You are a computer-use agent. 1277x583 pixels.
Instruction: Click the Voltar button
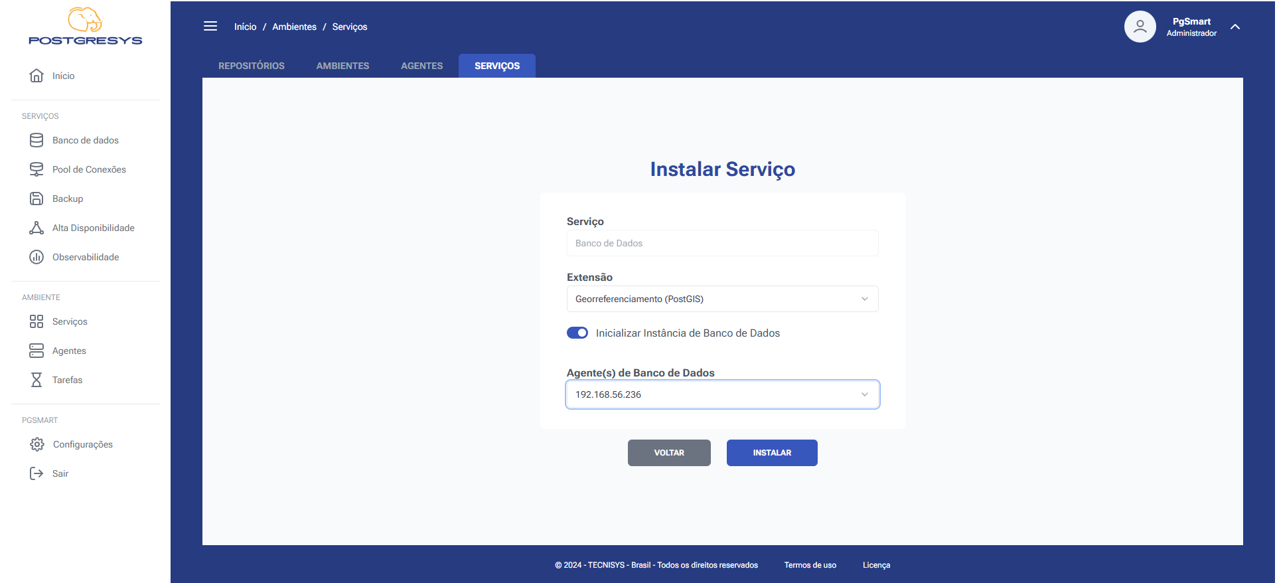click(x=669, y=453)
